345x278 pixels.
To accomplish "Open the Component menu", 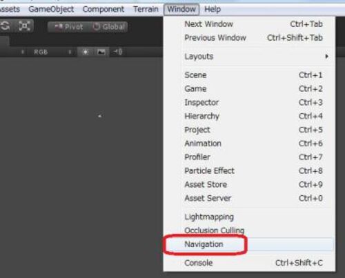I will 103,9.
